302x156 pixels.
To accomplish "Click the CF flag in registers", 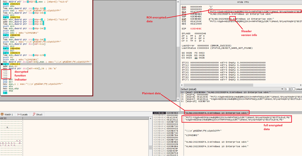I will (184, 41).
